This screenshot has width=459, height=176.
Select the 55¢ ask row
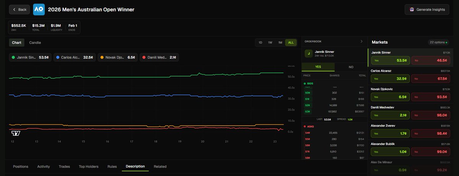pos(335,139)
